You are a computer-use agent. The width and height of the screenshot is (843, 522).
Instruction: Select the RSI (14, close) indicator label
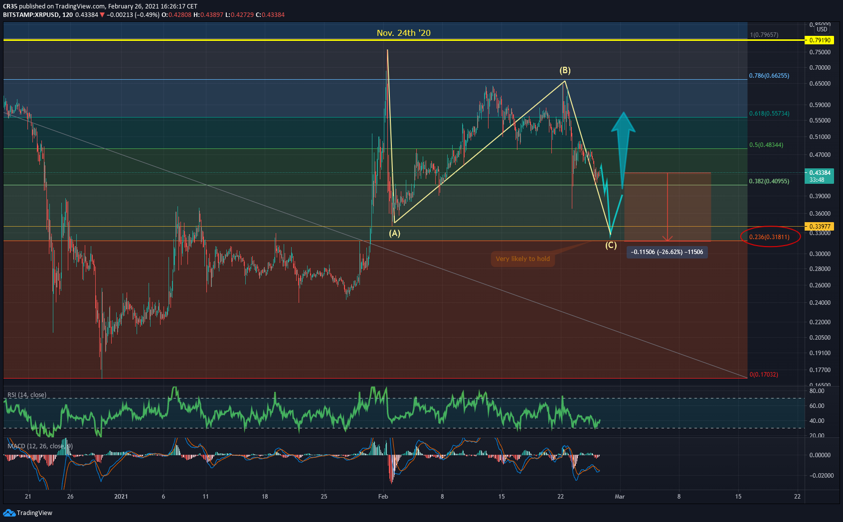[x=27, y=395]
